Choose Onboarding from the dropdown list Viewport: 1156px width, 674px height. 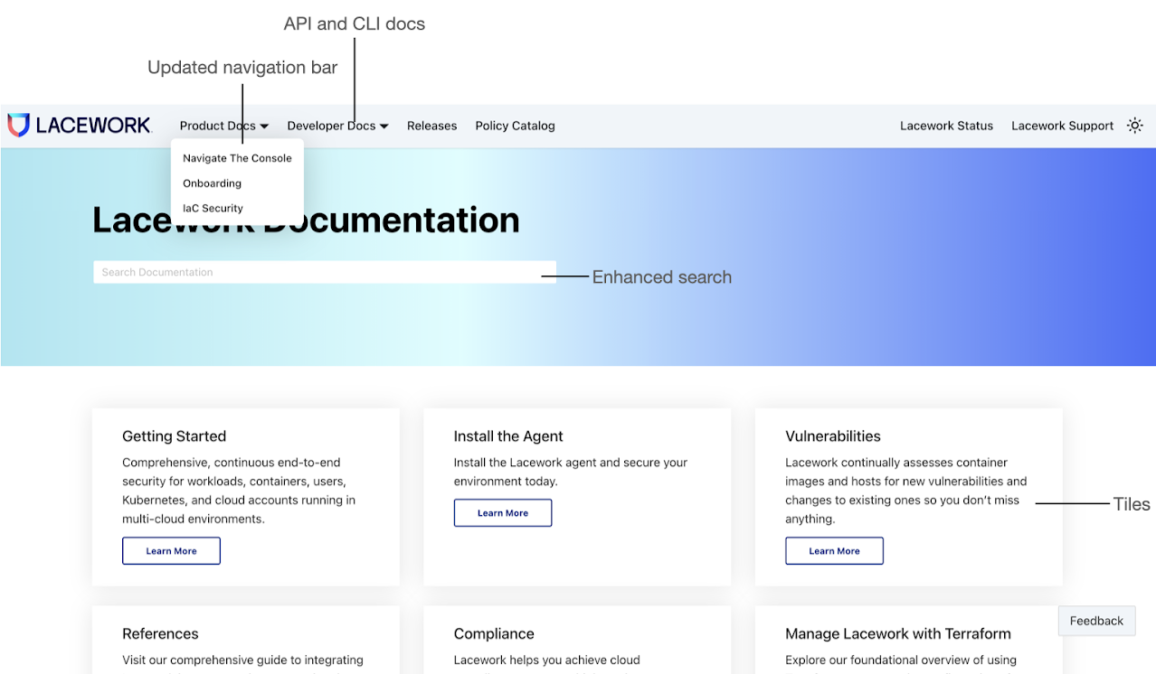pos(213,183)
